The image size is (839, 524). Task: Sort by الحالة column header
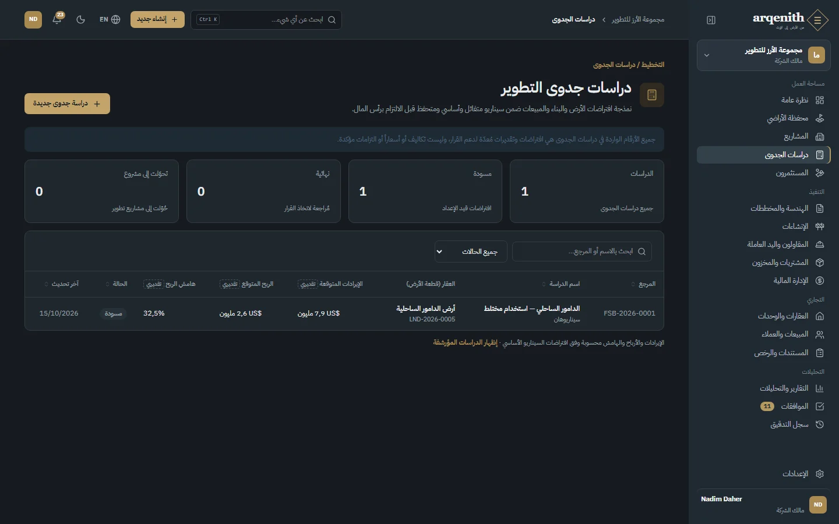click(117, 284)
